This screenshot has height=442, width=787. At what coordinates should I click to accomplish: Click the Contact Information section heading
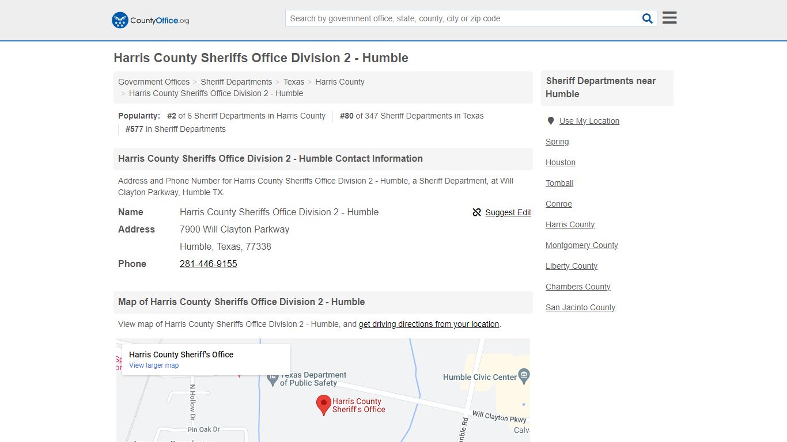coord(270,159)
